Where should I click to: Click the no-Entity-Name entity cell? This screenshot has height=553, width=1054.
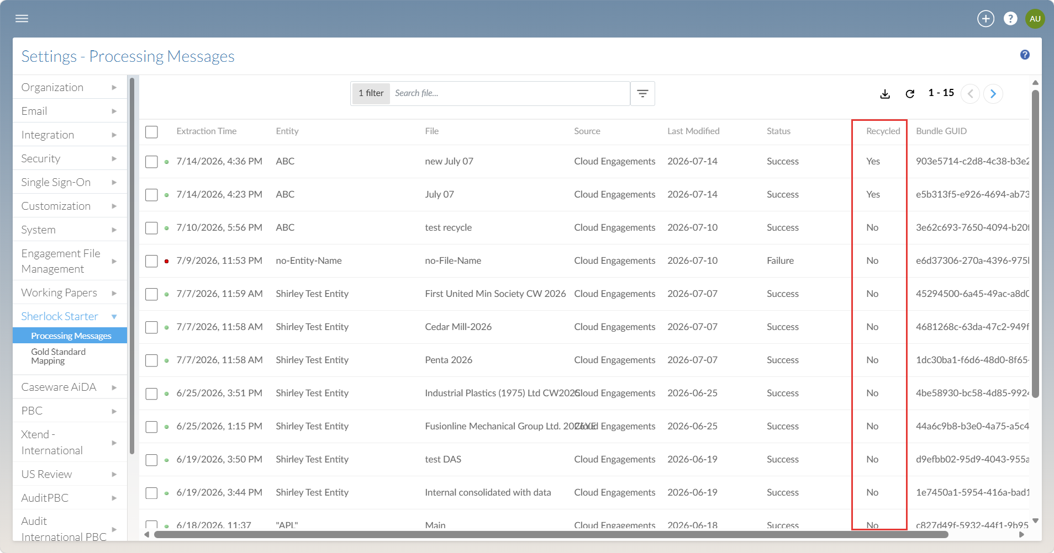click(309, 260)
